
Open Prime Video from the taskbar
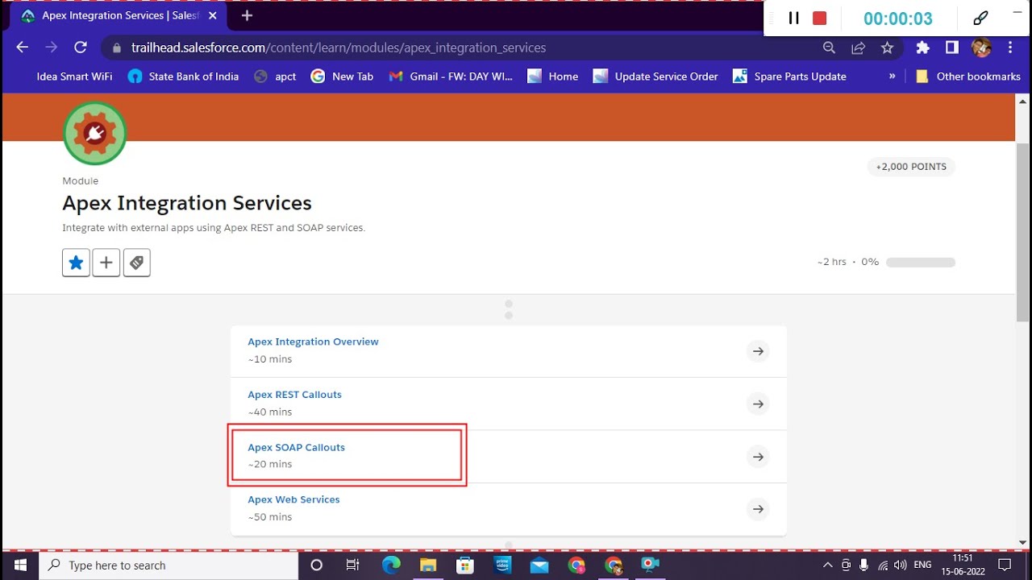point(503,565)
